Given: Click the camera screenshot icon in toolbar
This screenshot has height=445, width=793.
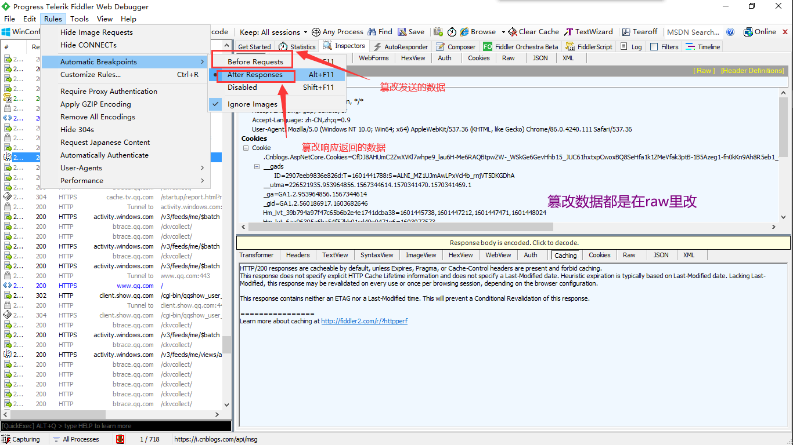Looking at the screenshot, I should (438, 32).
